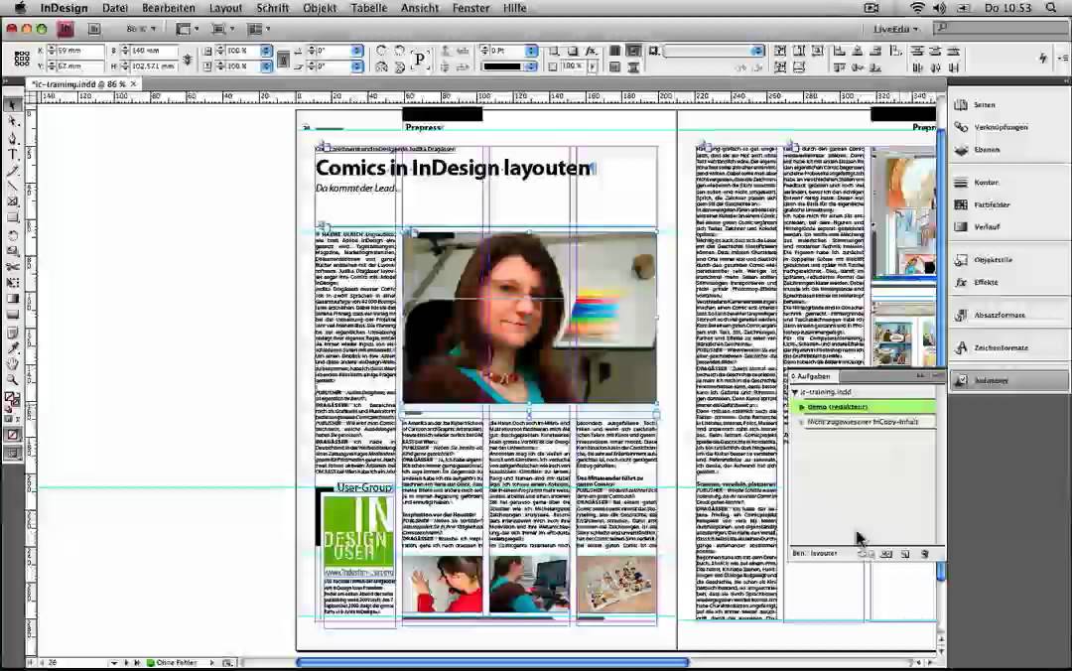Click the Aufgaben panel tab
Screen dimensions: 1072x671
point(813,376)
